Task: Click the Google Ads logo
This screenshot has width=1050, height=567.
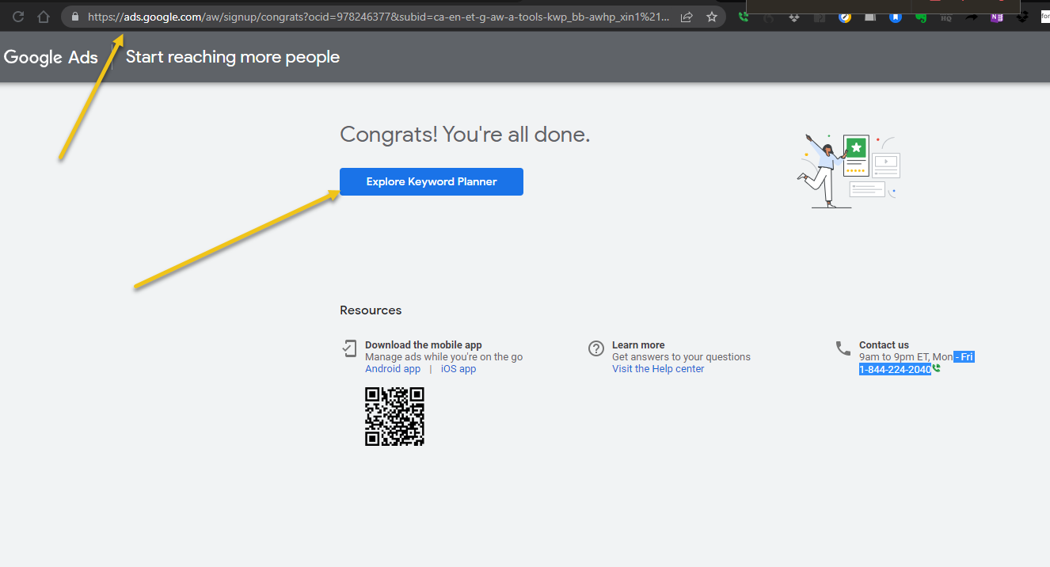Action: click(x=51, y=57)
